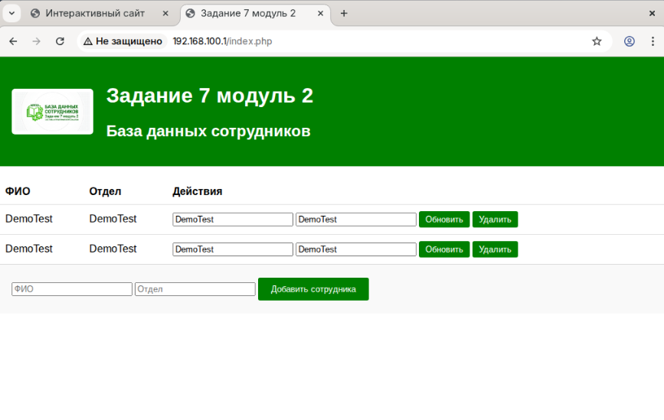Open the tab search dropdown arrow

click(x=11, y=13)
